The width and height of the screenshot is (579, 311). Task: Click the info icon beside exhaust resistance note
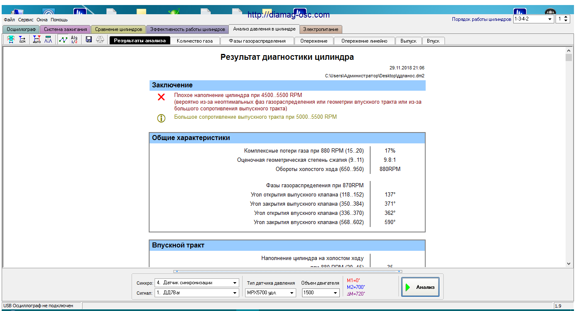[x=161, y=118]
